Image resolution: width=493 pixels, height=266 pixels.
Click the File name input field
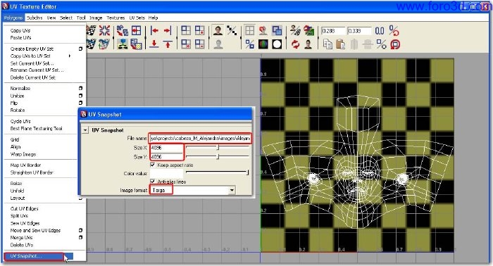[200, 138]
